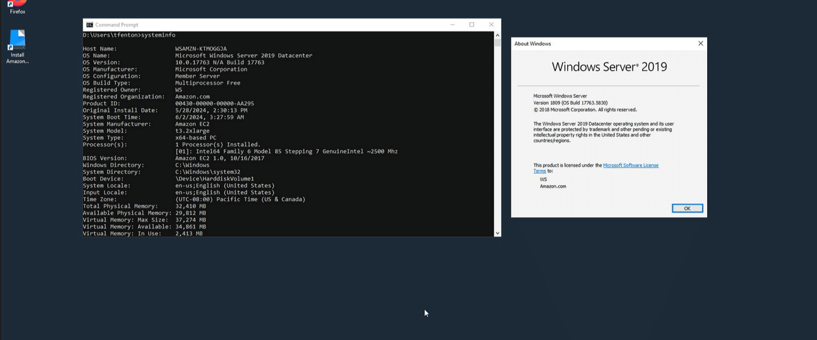The height and width of the screenshot is (340, 817).
Task: Click 'Multiprocessor Free' build type value
Action: pos(208,83)
